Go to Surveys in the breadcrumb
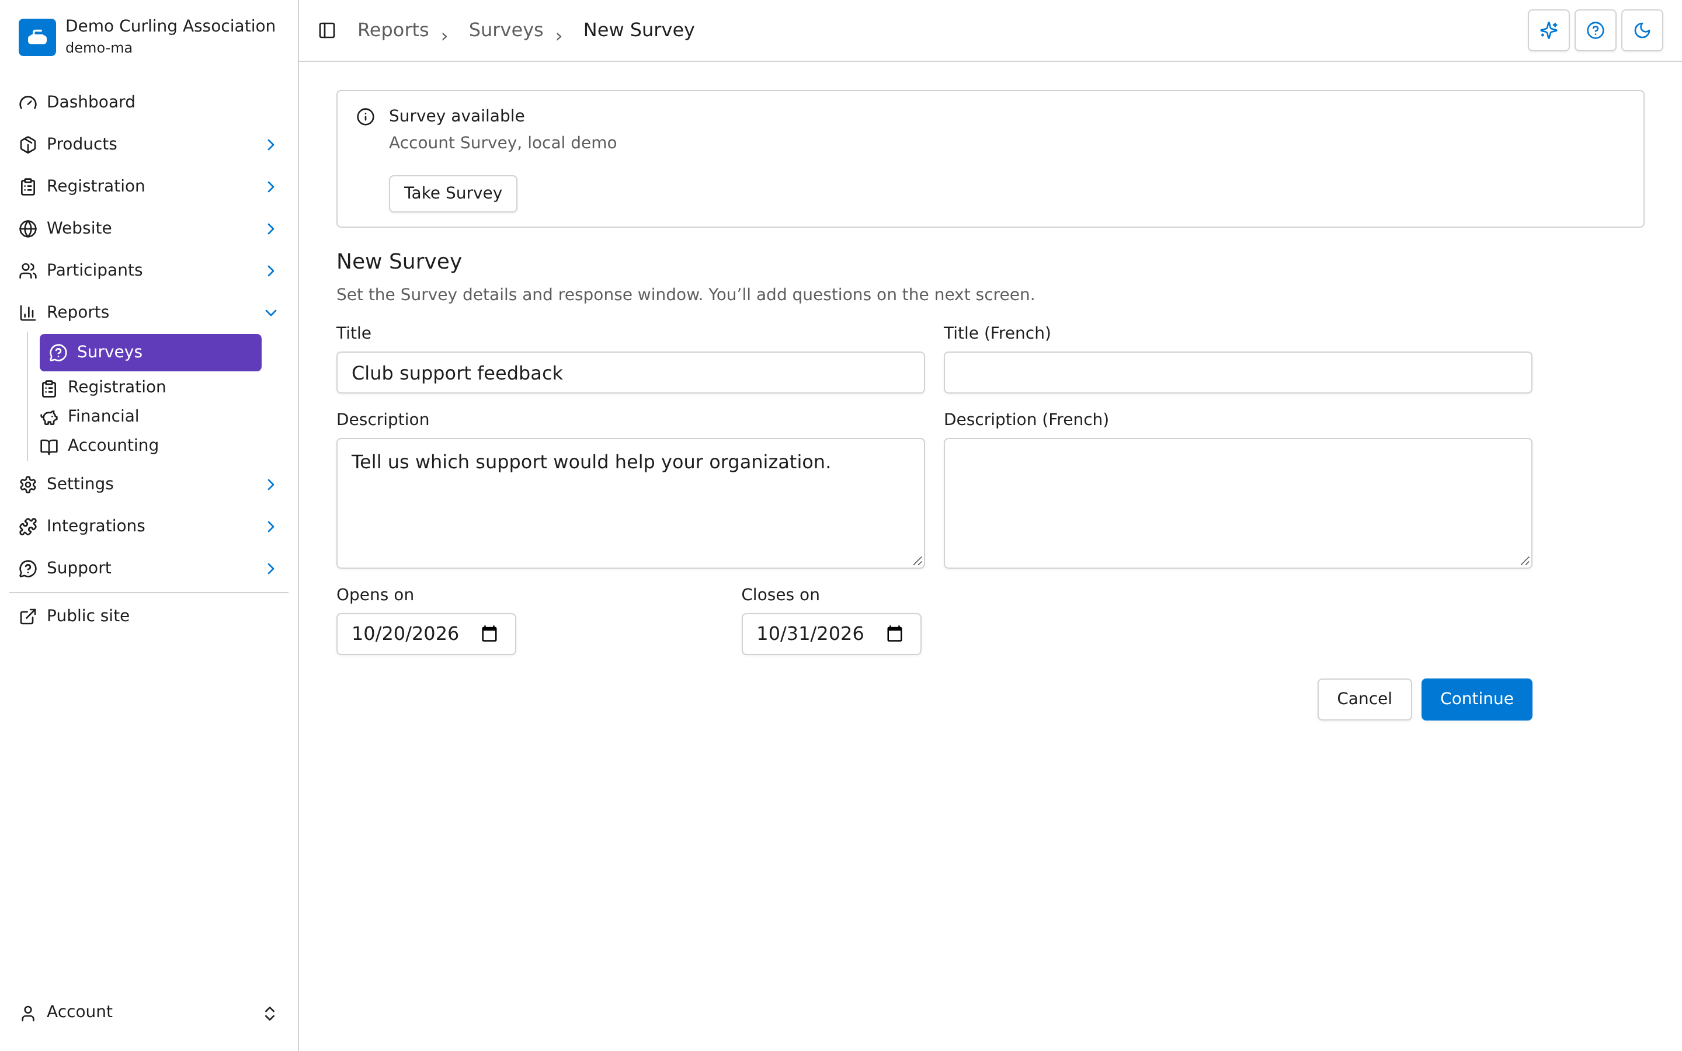This screenshot has height=1051, width=1682. pos(505,30)
